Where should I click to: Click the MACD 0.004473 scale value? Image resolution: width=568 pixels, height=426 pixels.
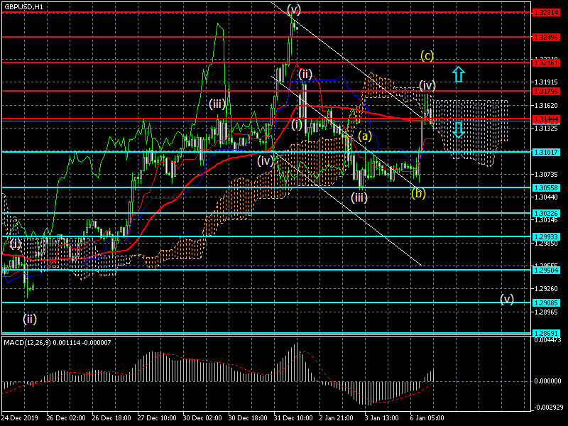(548, 340)
